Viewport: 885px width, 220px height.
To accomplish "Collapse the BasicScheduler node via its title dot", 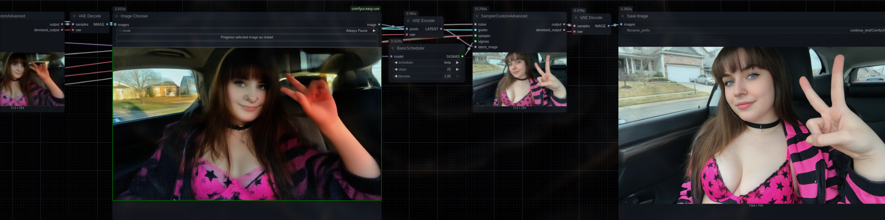I will [x=393, y=48].
